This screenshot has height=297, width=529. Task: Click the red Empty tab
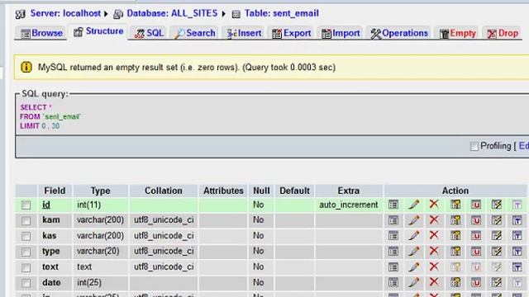point(457,33)
